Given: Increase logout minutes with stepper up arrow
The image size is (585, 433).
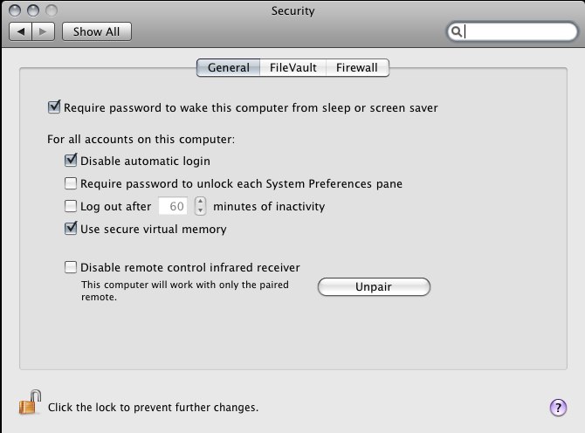Looking at the screenshot, I should click(200, 202).
